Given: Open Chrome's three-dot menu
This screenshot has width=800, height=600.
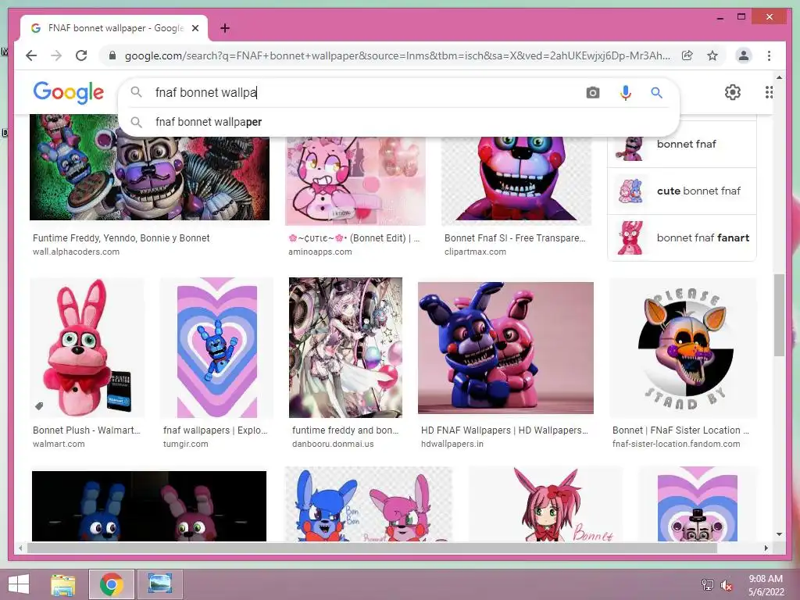Looking at the screenshot, I should coord(769,55).
